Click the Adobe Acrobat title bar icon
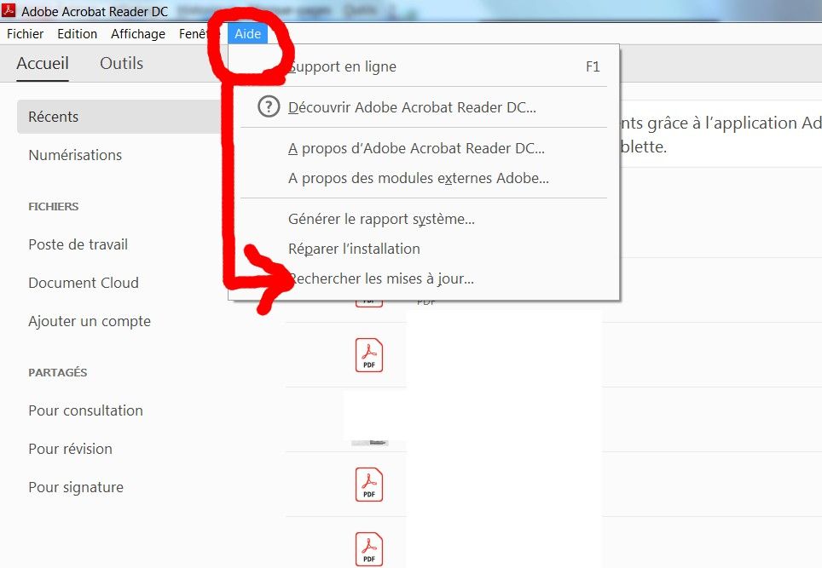The width and height of the screenshot is (822, 568). pos(9,10)
